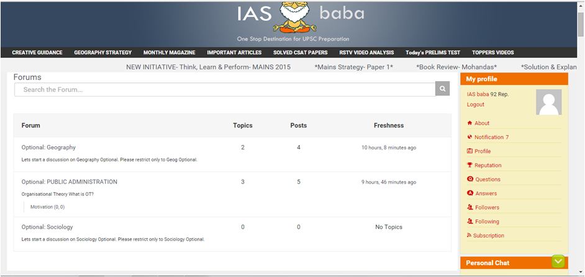Click Organisational Theory What is OT? description
Viewport: 585px width, 277px height.
tap(58, 195)
